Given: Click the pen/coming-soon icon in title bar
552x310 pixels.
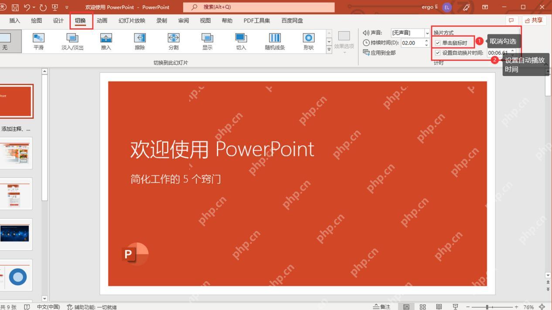Looking at the screenshot, I should point(467,7).
